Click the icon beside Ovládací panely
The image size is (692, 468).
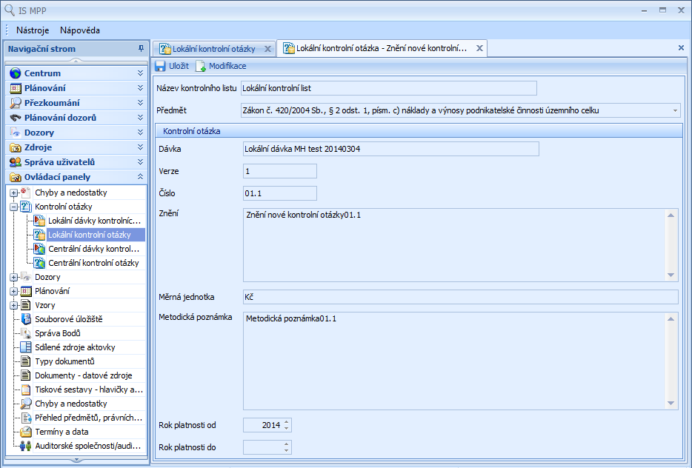(x=16, y=177)
